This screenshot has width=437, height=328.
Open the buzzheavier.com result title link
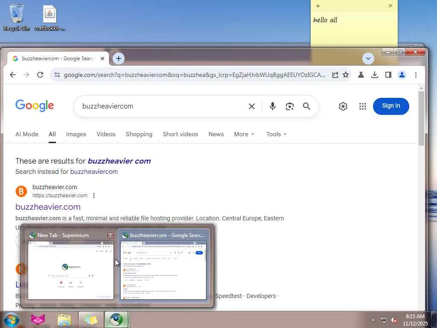pyautogui.click(x=48, y=207)
